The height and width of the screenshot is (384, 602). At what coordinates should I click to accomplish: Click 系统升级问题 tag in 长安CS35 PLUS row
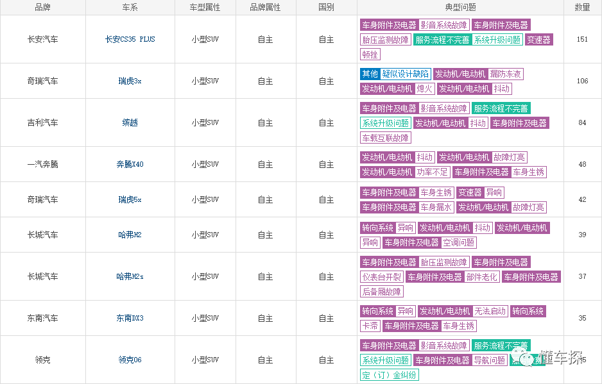click(497, 40)
